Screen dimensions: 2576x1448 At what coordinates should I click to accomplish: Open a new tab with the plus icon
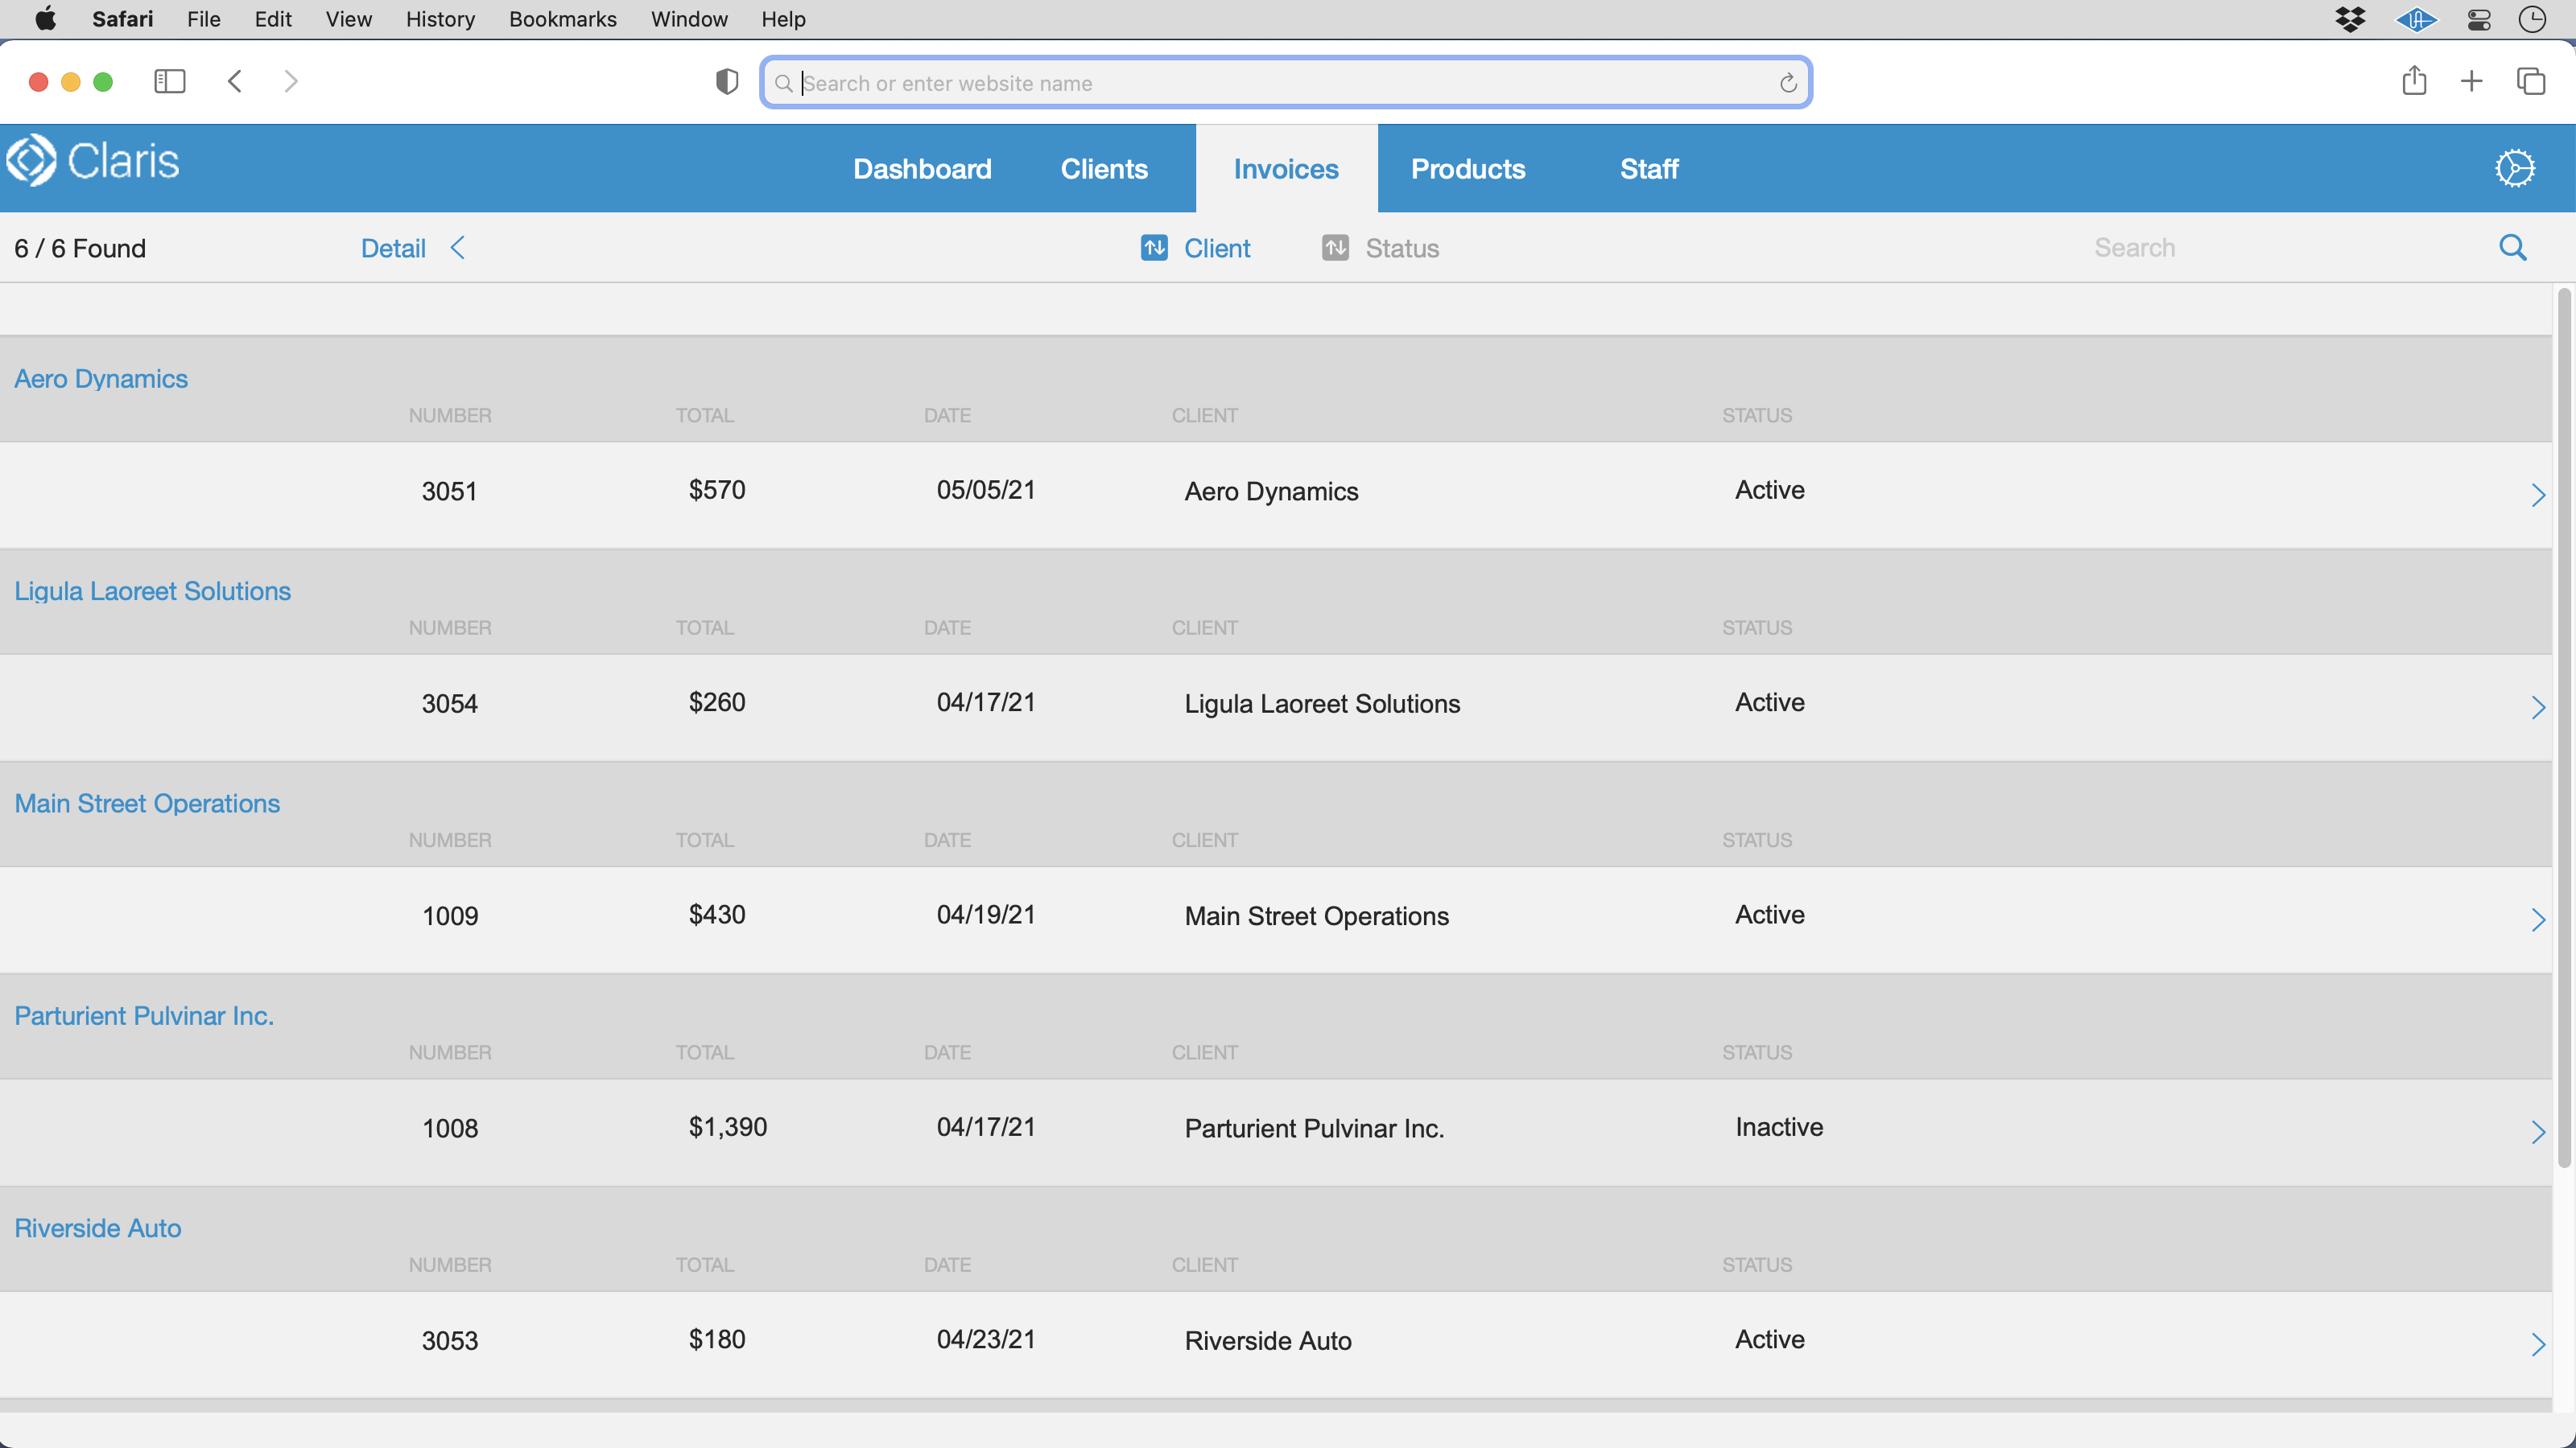tap(2471, 81)
